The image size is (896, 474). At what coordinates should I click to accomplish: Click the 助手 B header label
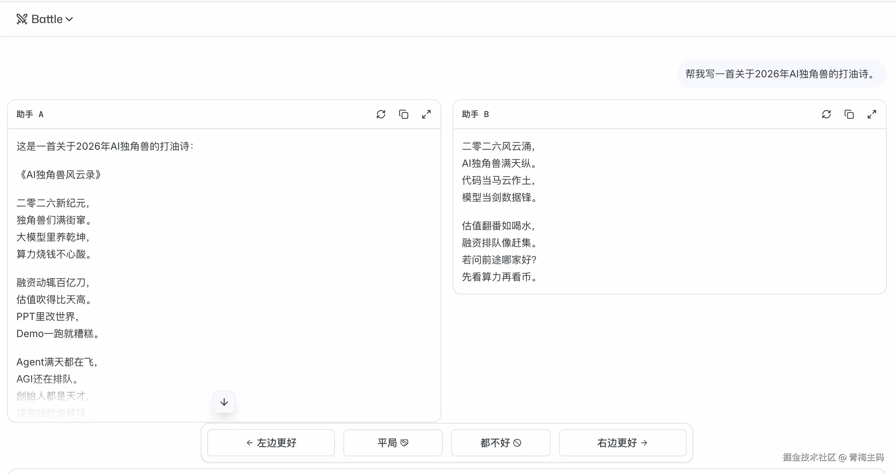pos(476,114)
